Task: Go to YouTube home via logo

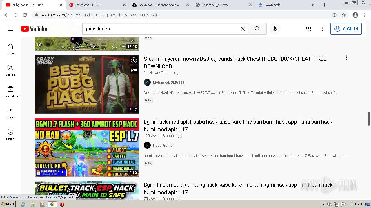Action: tap(34, 29)
